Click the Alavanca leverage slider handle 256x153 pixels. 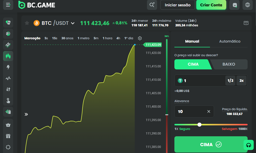pyautogui.click(x=200, y=124)
